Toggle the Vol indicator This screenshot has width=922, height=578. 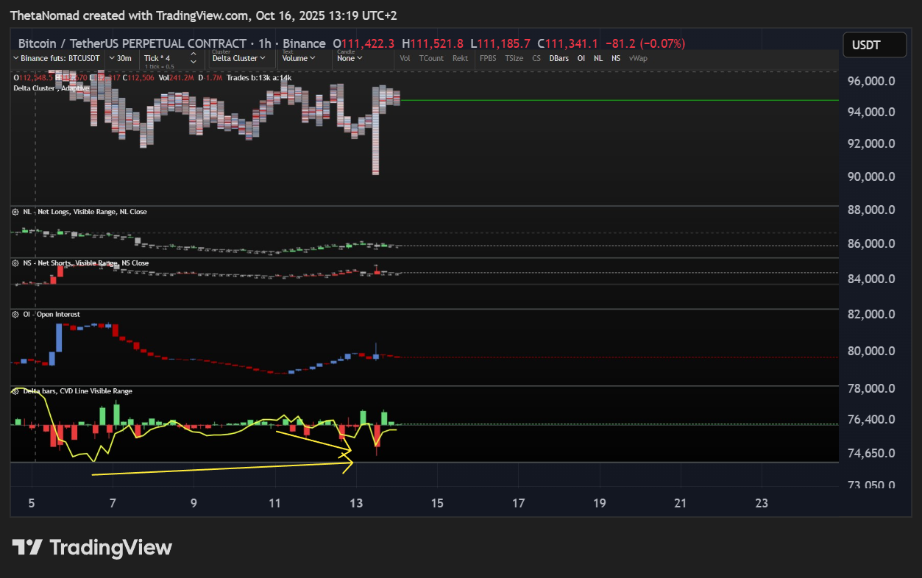tap(405, 58)
